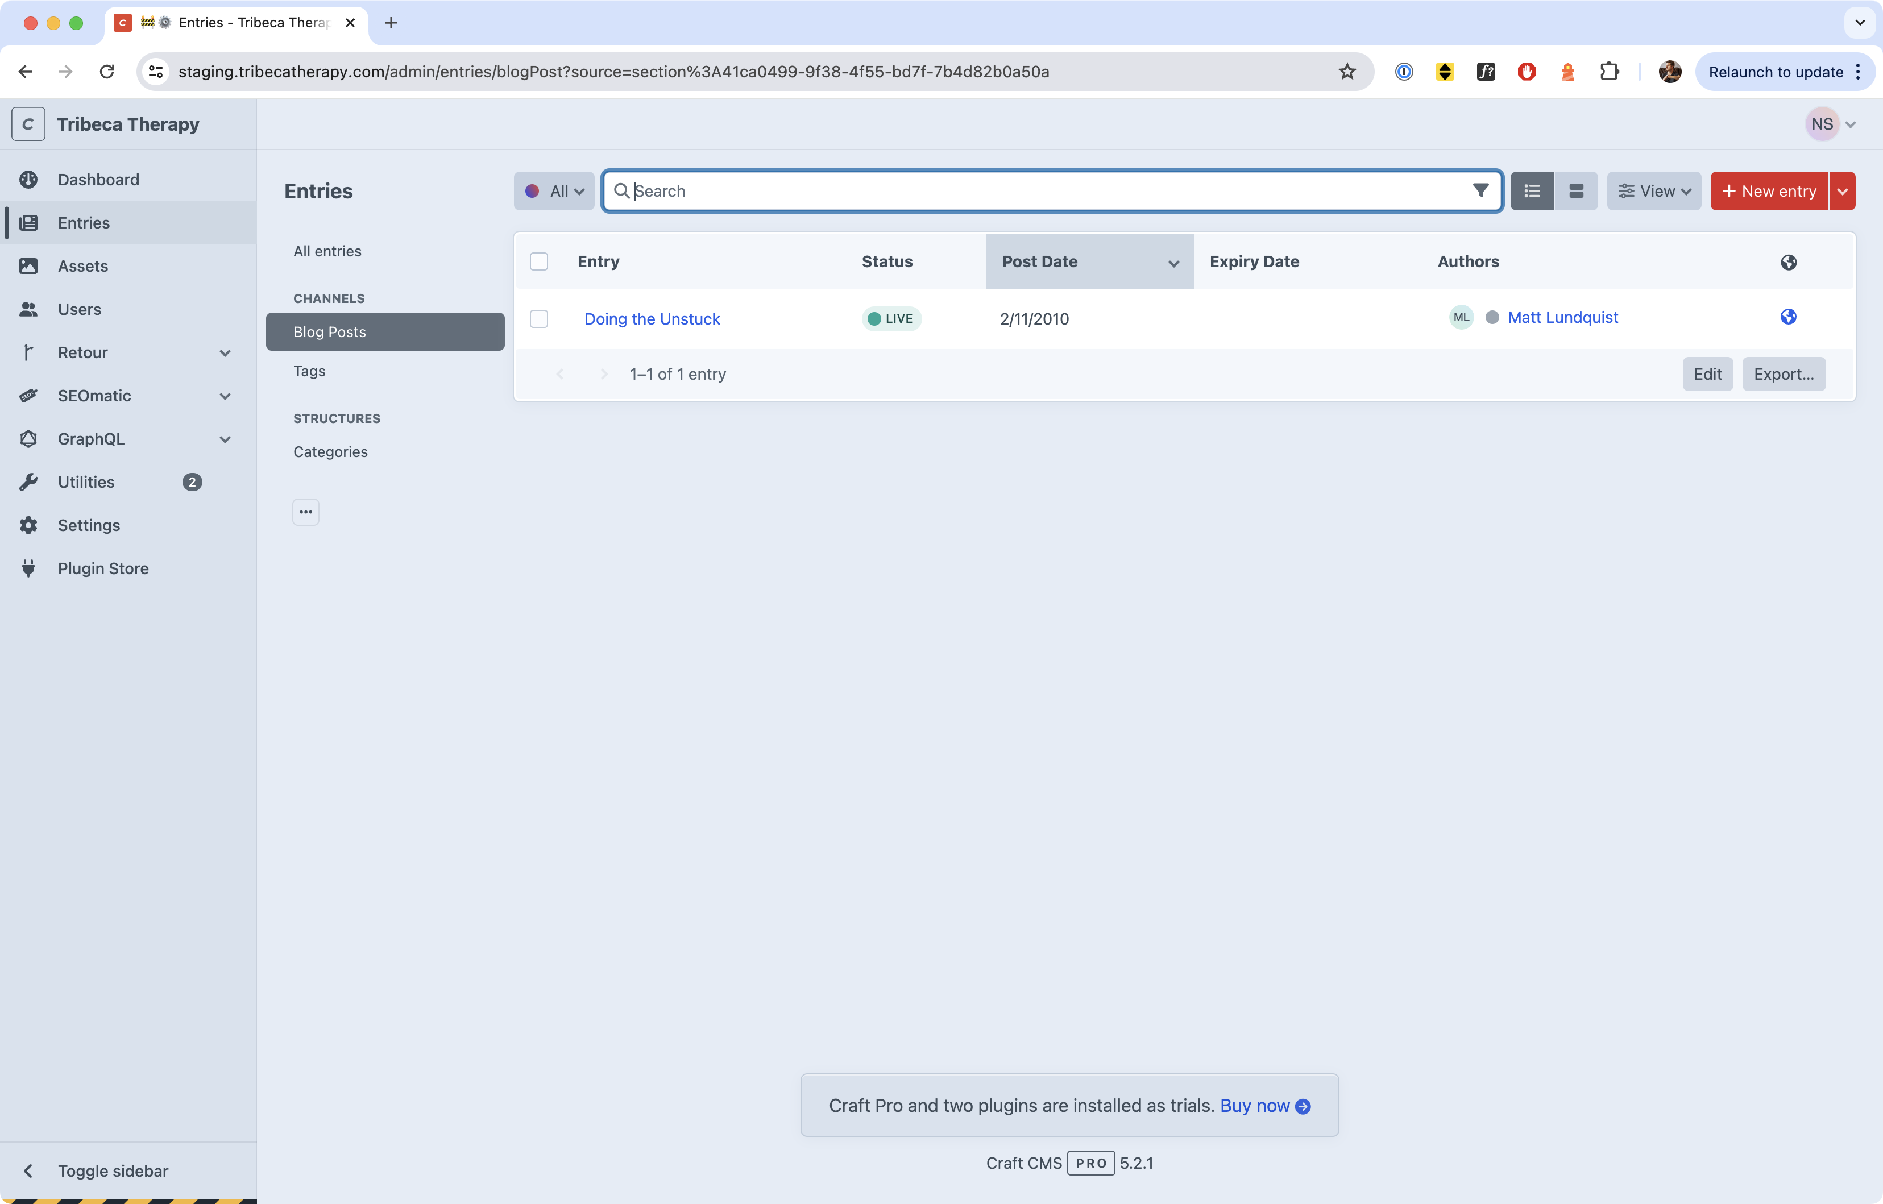Image resolution: width=1883 pixels, height=1204 pixels.
Task: Click the ML author avatar
Action: point(1461,317)
